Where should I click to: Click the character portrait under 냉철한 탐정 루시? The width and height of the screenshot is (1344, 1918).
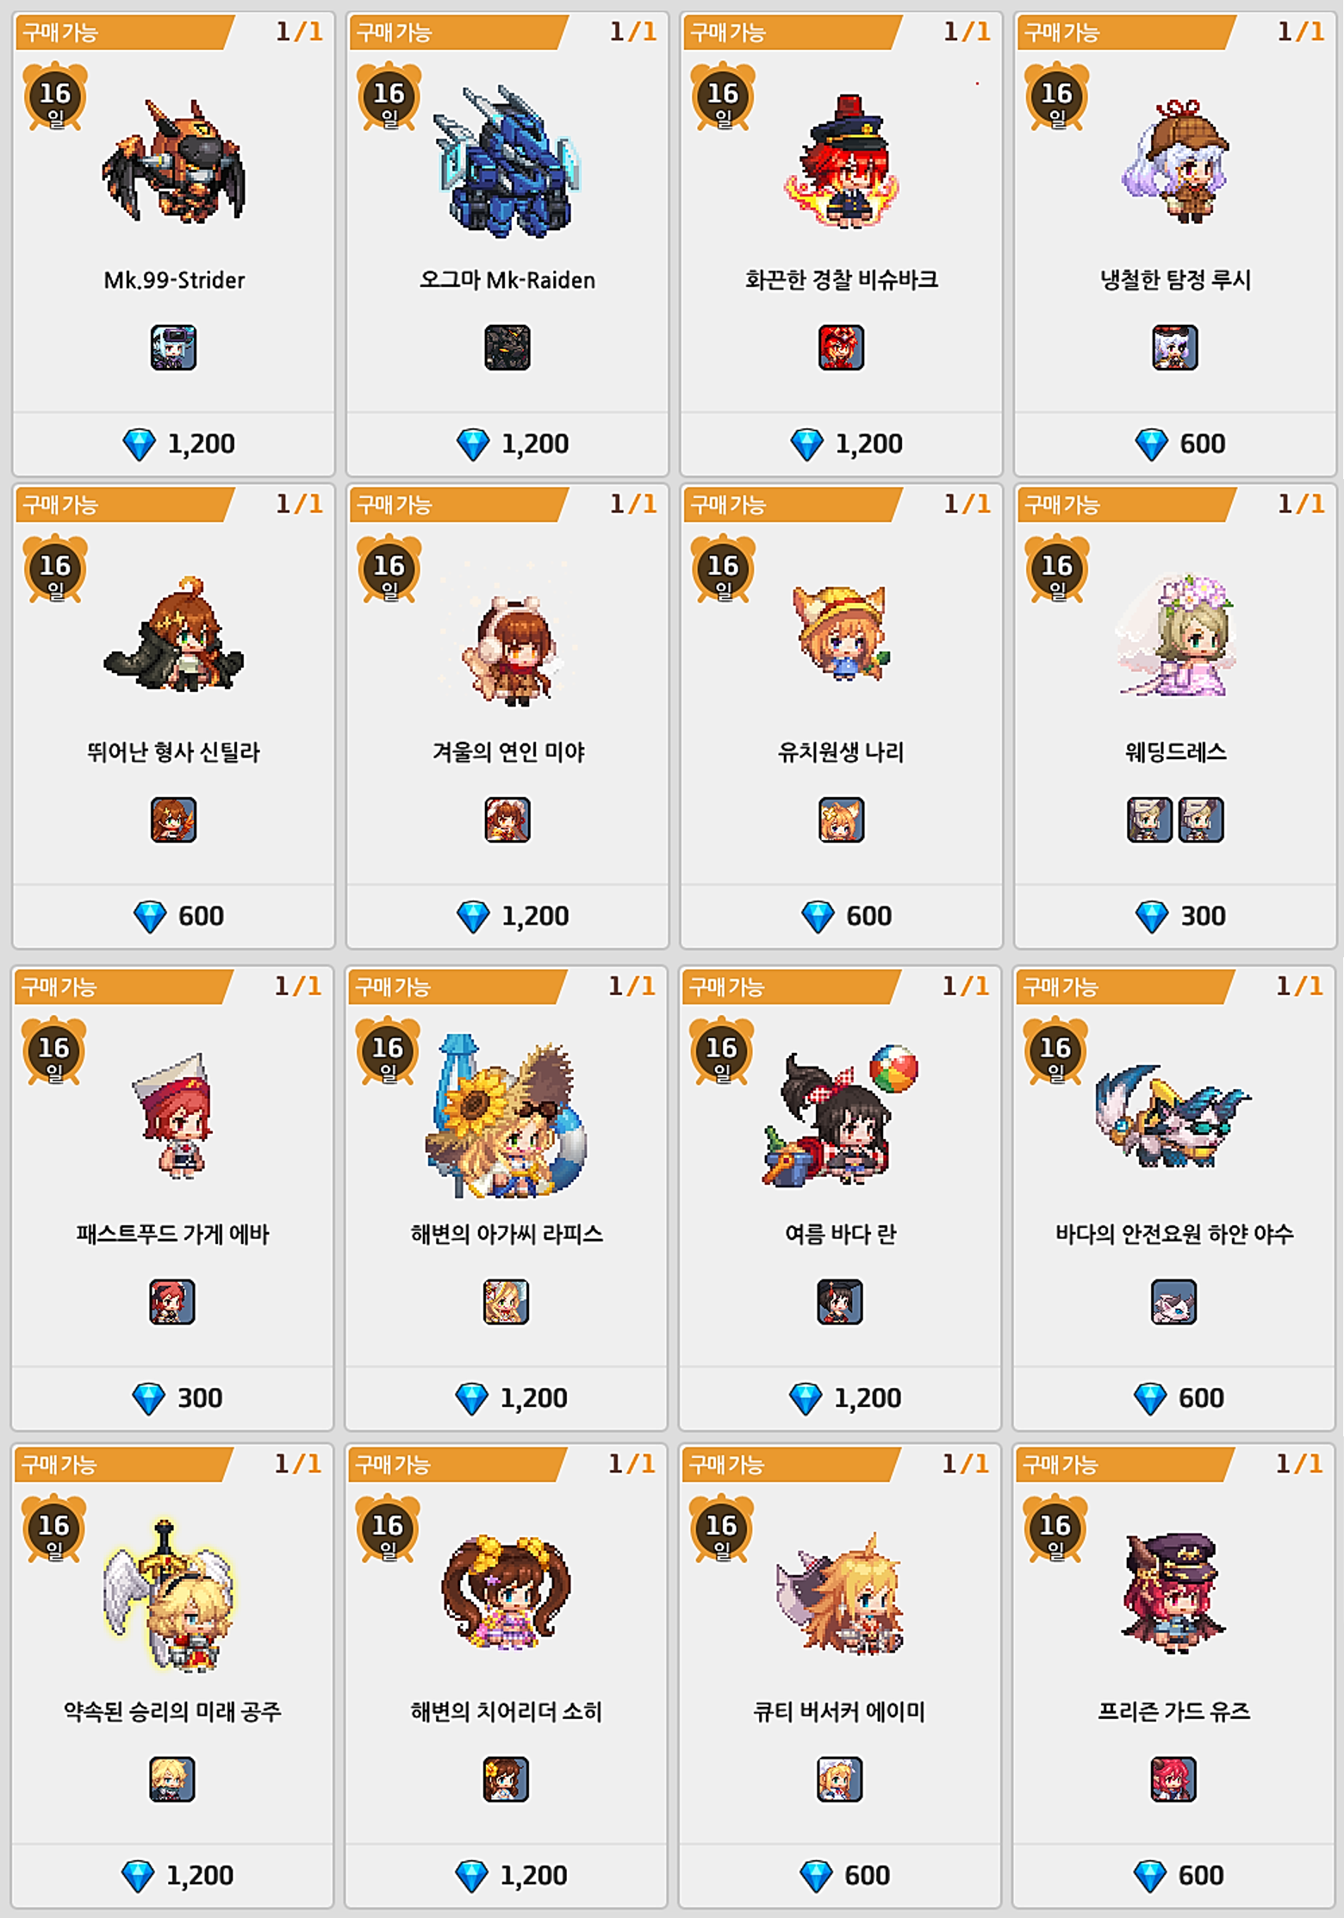click(x=1175, y=347)
